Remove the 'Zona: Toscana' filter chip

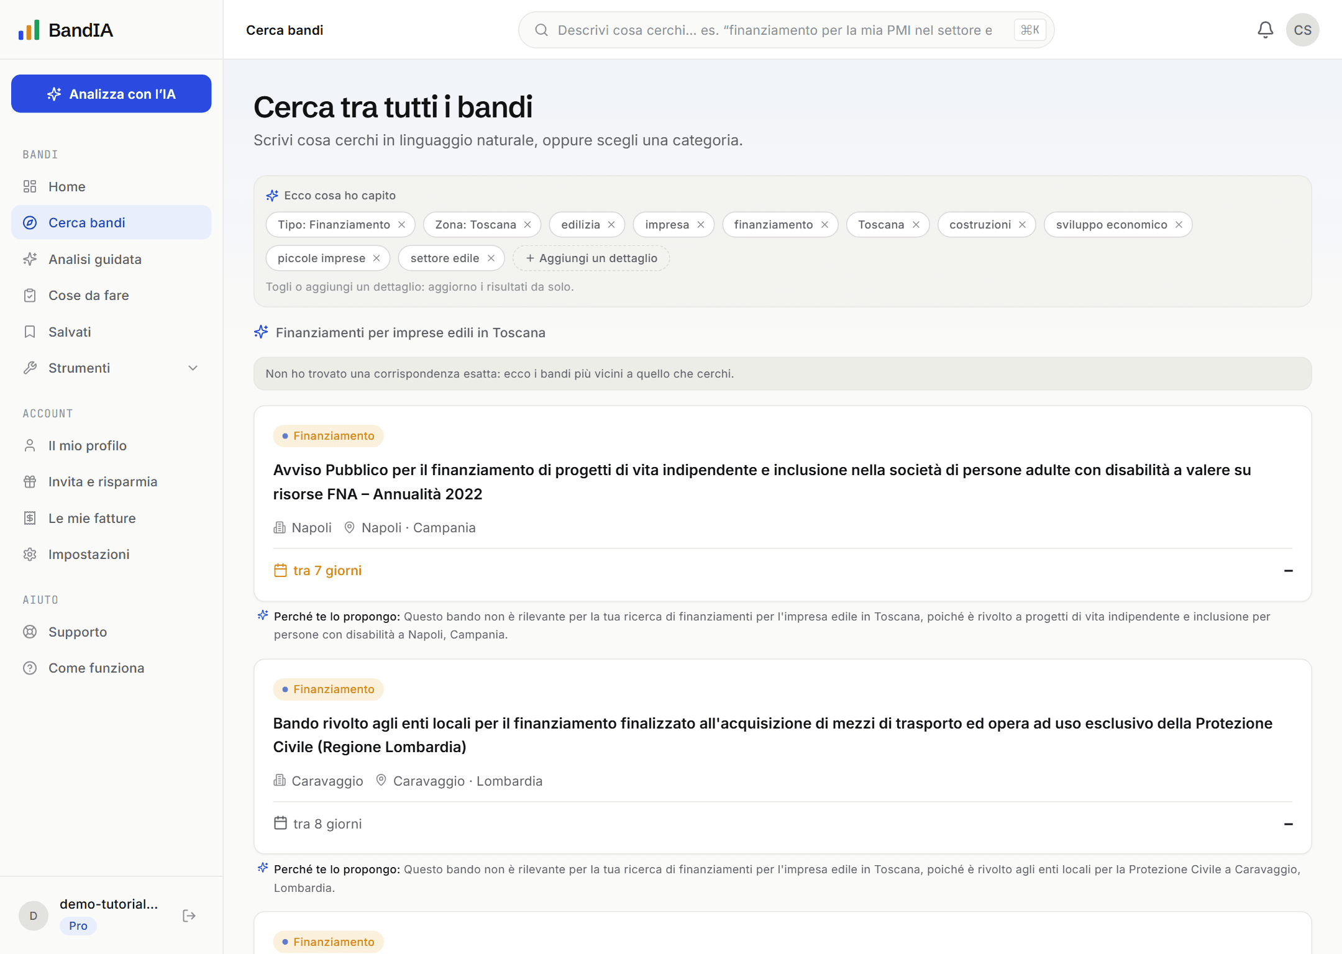[x=527, y=225]
